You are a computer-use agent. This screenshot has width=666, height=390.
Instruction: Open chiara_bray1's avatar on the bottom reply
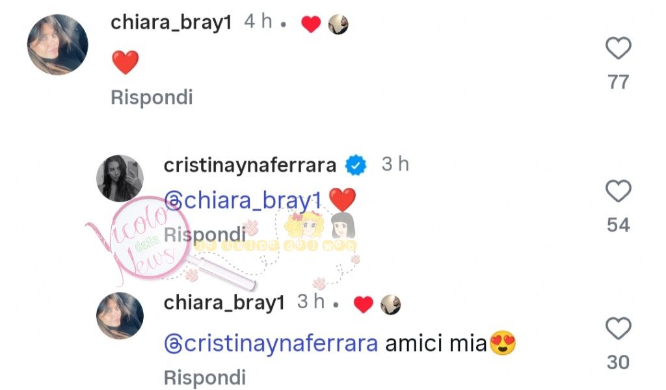120,316
